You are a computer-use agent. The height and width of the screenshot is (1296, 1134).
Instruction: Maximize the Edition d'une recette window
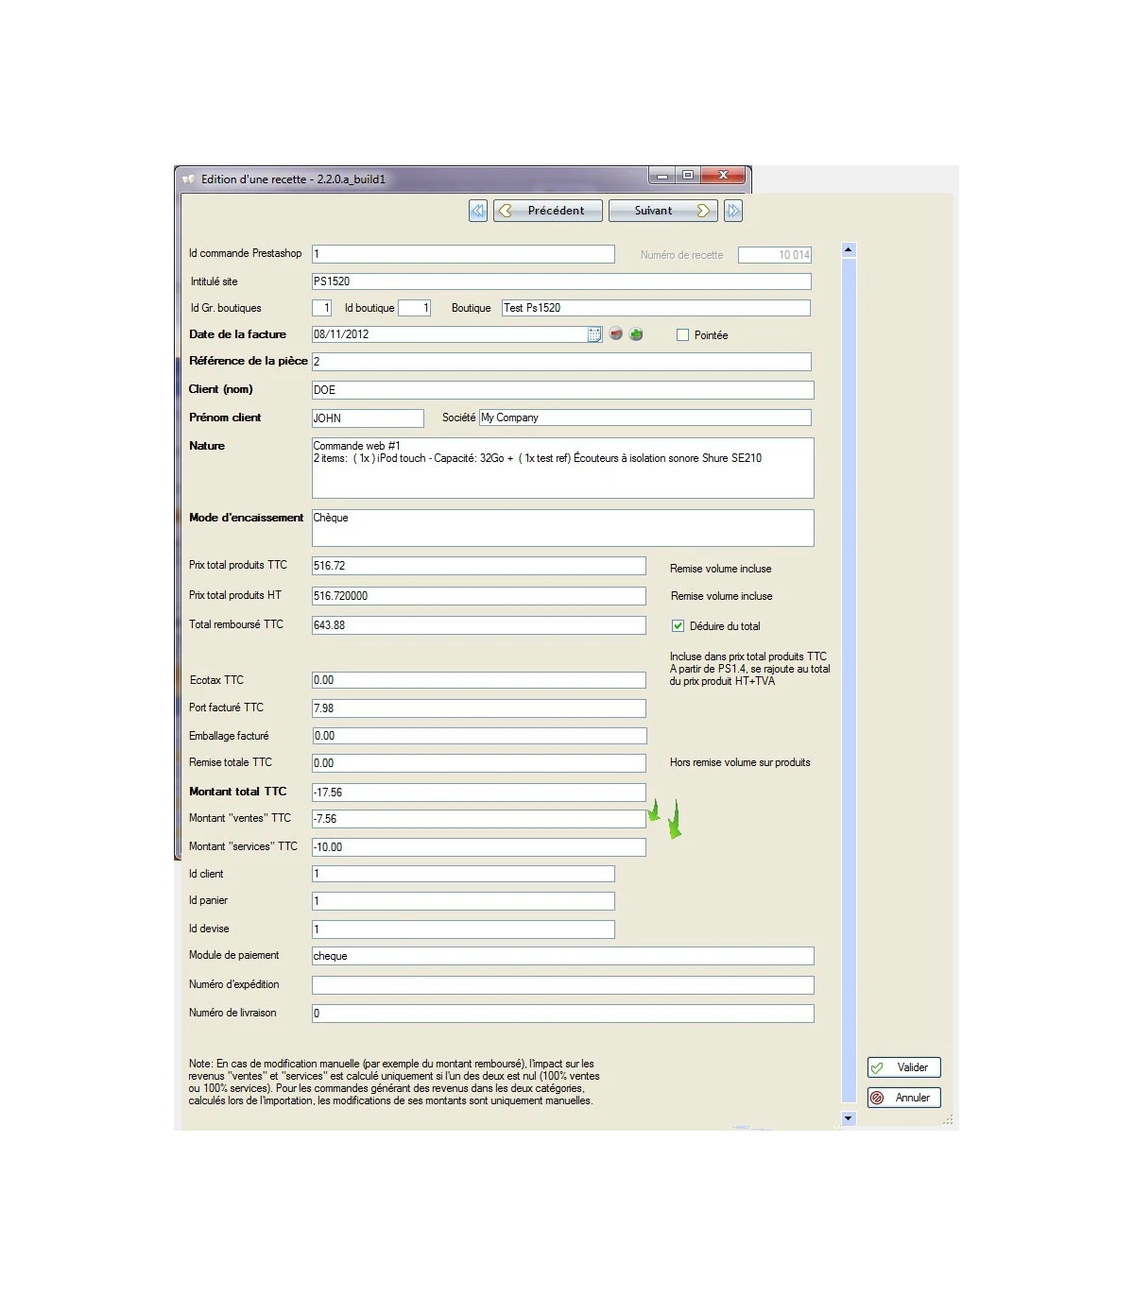point(687,175)
